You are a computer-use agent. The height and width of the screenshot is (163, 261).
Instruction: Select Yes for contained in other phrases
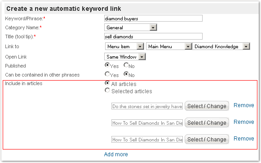click(107, 74)
